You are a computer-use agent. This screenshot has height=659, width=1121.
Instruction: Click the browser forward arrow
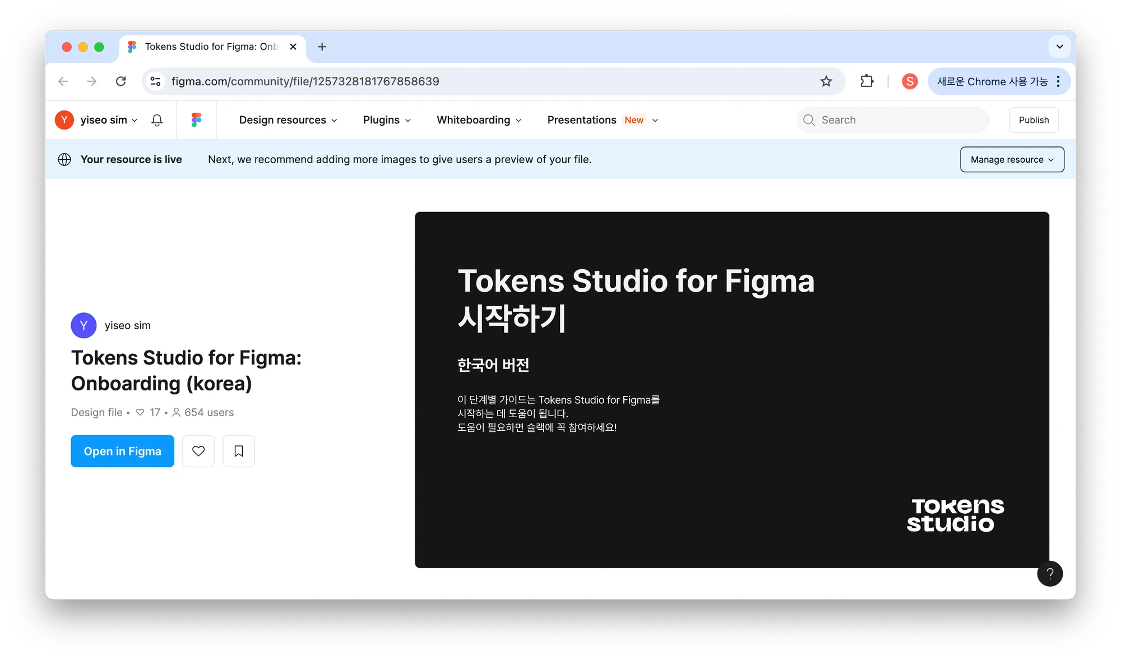click(92, 81)
